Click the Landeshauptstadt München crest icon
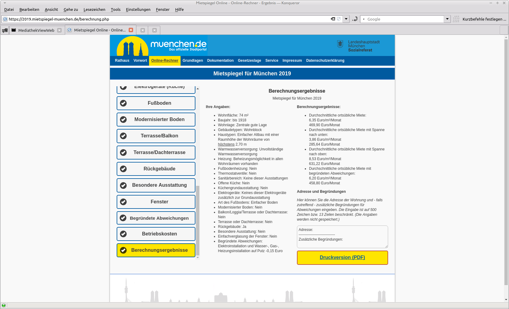 340,44
